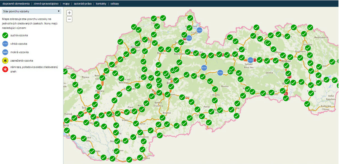Select blue damp-road marker beside Spišská Nová Ves

click(251, 60)
